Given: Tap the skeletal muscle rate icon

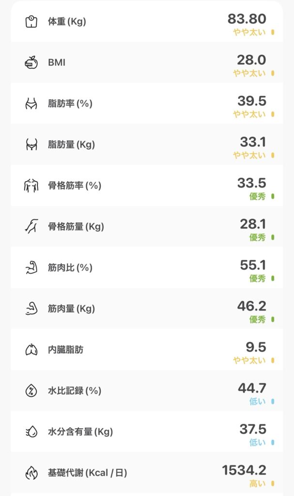Looking at the screenshot, I should pyautogui.click(x=31, y=186).
